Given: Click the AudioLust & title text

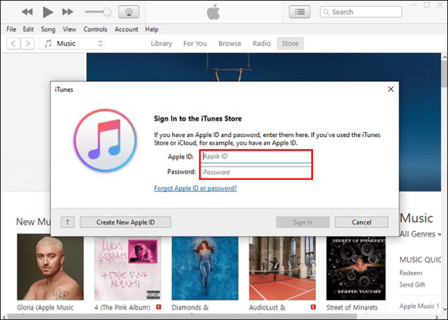Looking at the screenshot, I should coord(267,308).
